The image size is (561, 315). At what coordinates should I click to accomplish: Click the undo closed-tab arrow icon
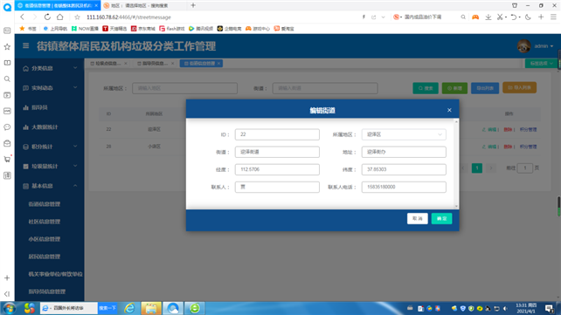click(514, 17)
